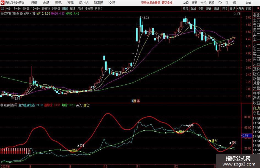This screenshot has height=168, width=260.
Task: Click the 趋势线: 33.51 label
Action: click(x=52, y=105)
